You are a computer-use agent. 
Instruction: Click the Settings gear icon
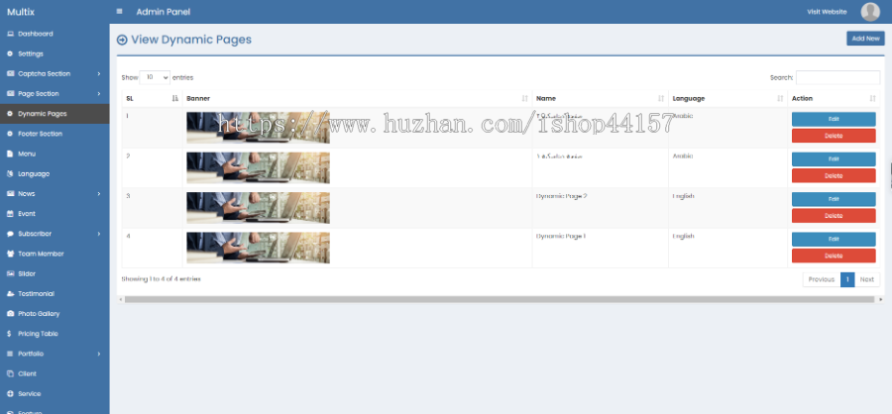tap(10, 53)
